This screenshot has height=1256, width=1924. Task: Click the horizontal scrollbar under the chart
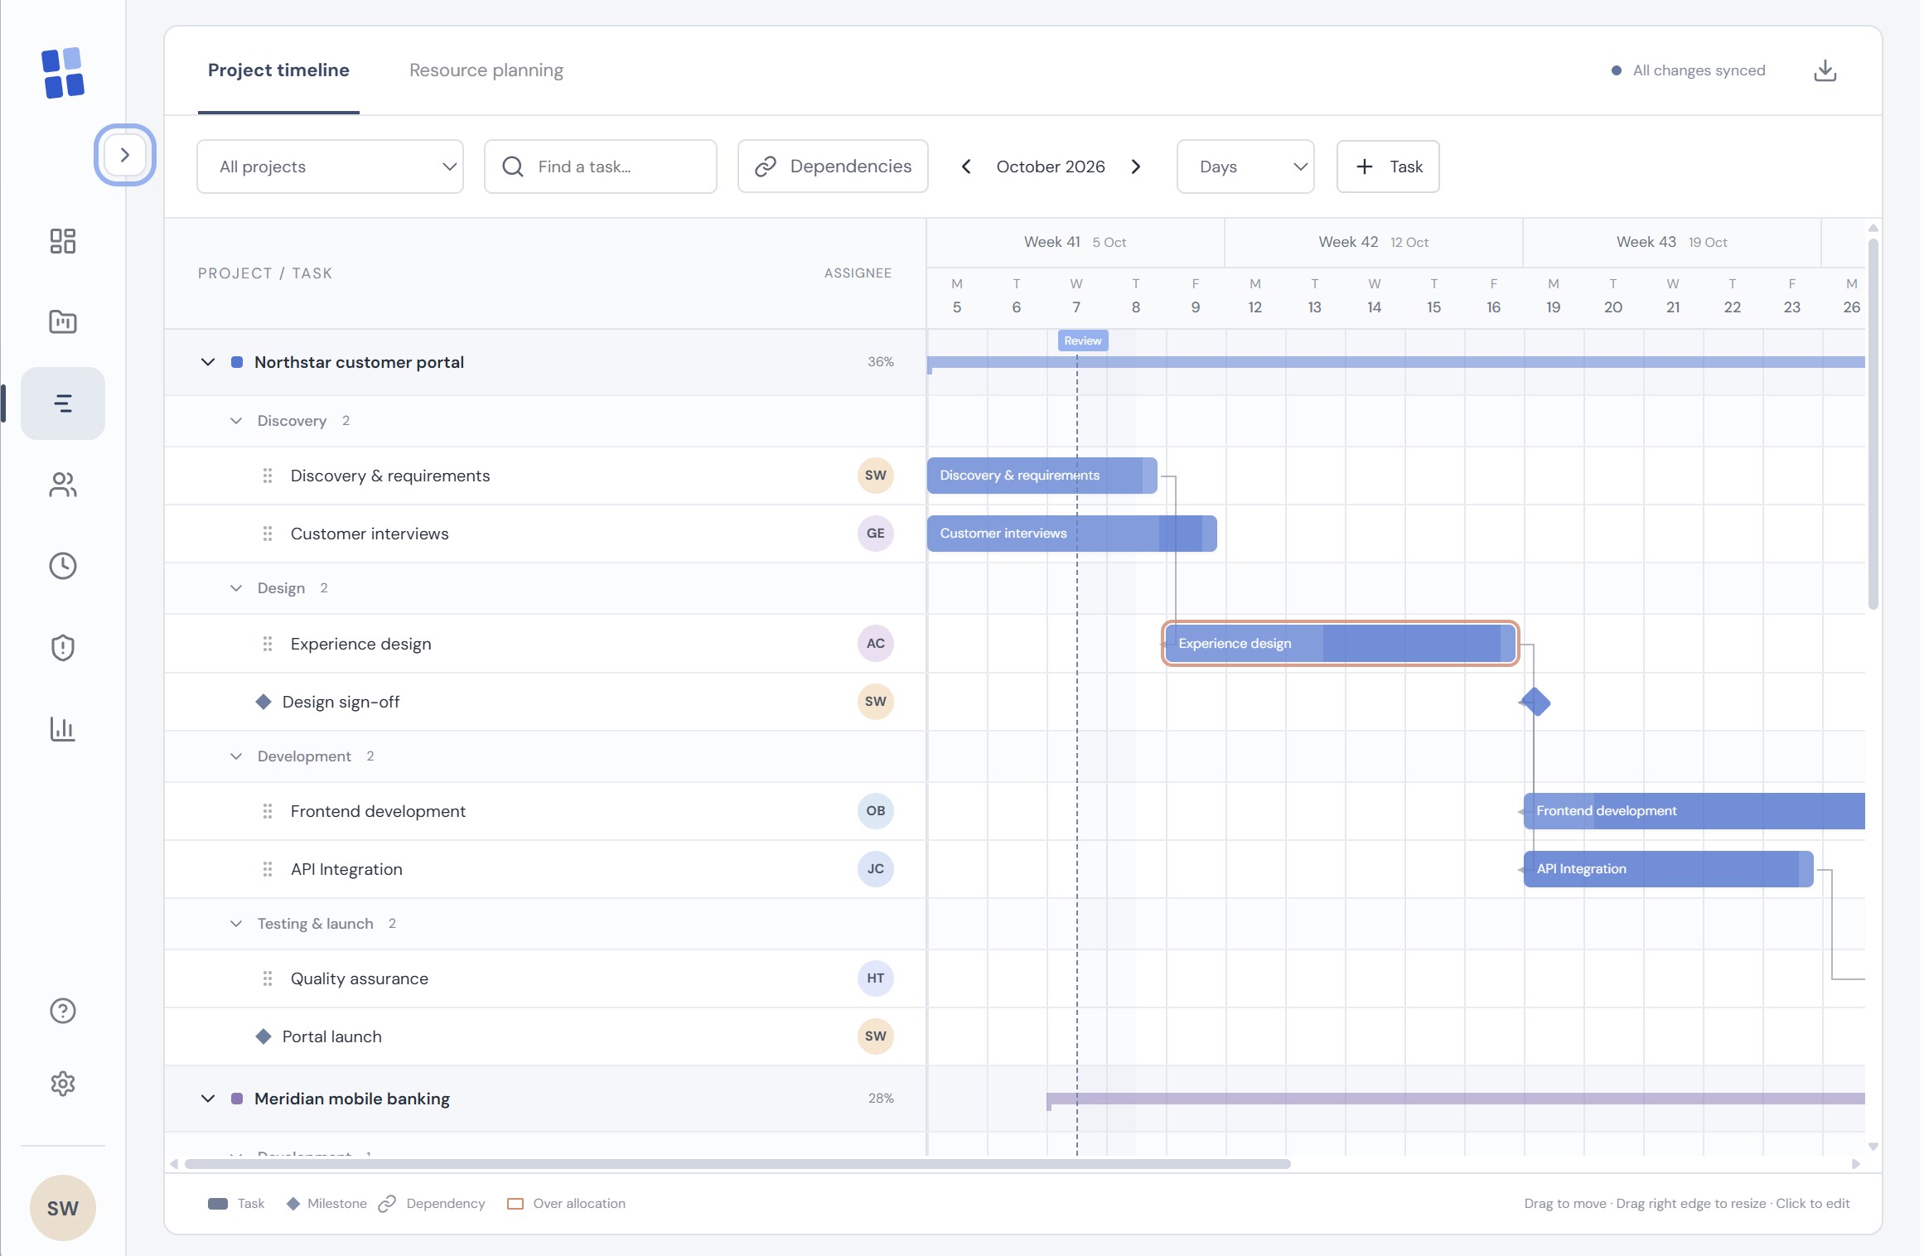[x=737, y=1164]
